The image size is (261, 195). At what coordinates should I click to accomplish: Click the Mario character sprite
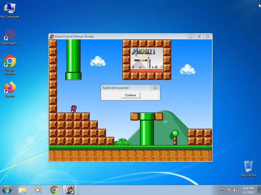point(74,109)
